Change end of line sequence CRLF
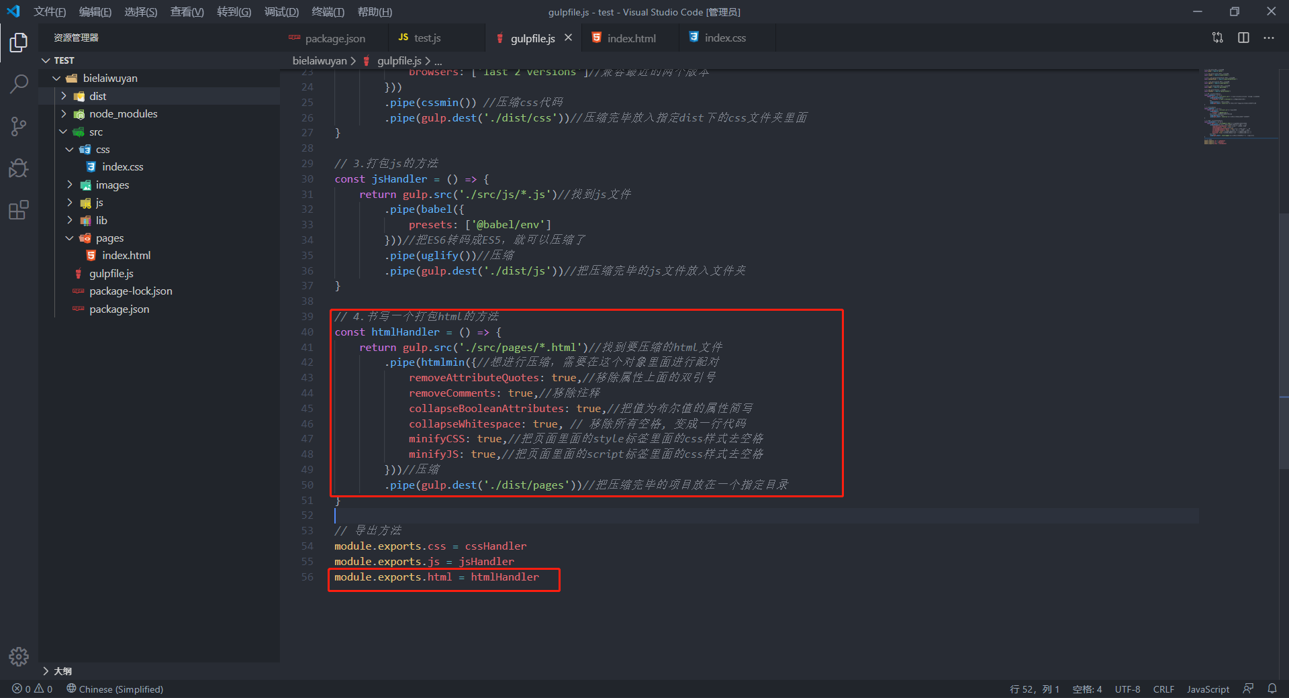 pos(1163,689)
